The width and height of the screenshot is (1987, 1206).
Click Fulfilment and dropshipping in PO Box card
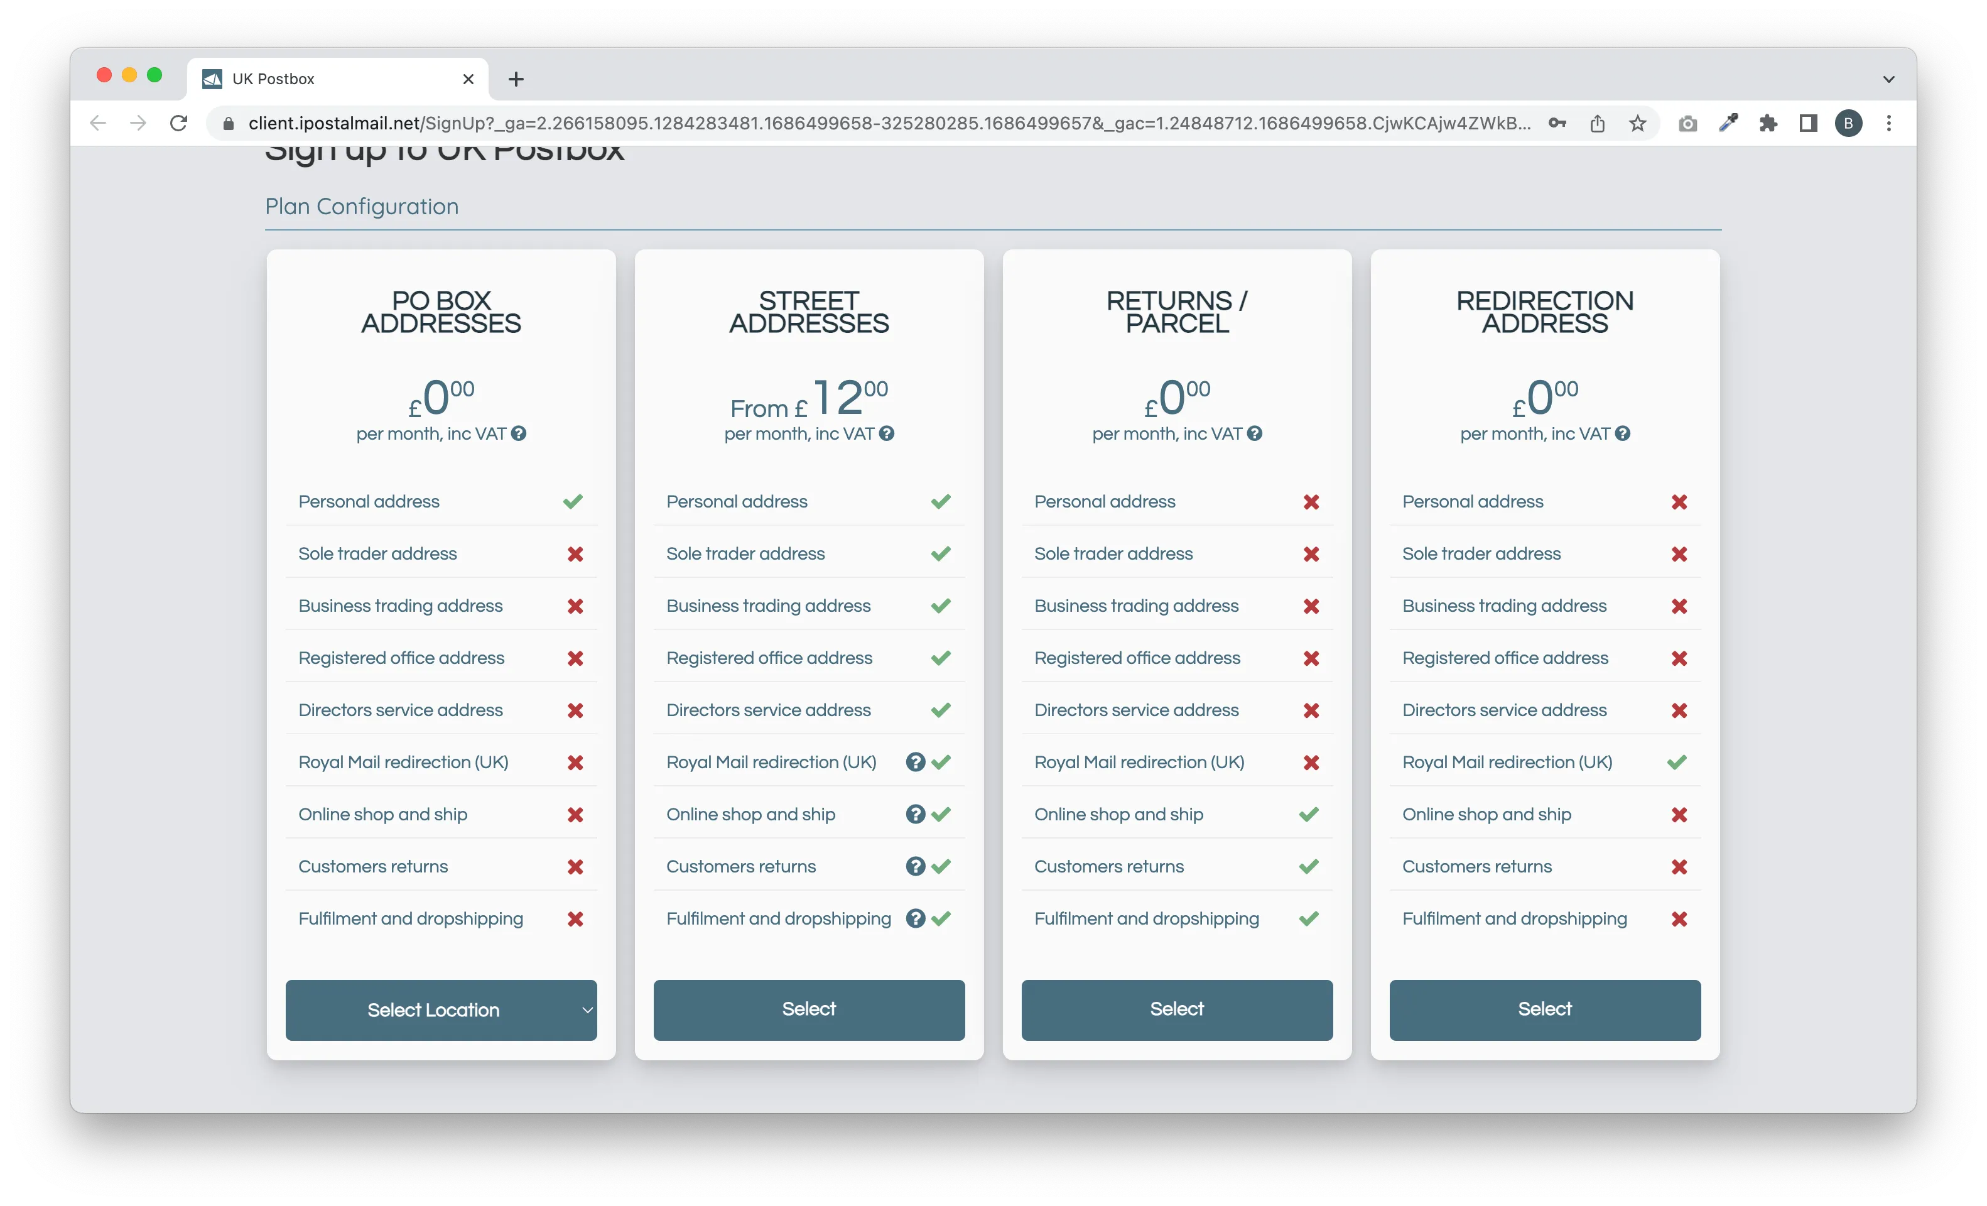[411, 918]
